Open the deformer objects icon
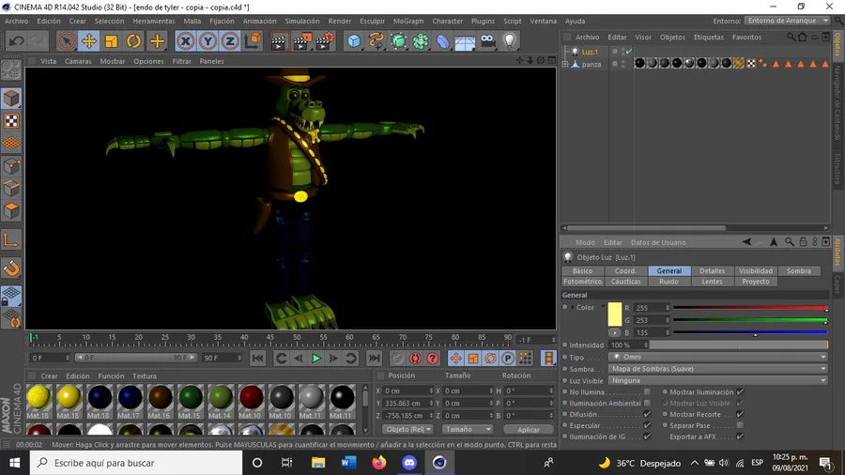The width and height of the screenshot is (845, 475). (443, 41)
